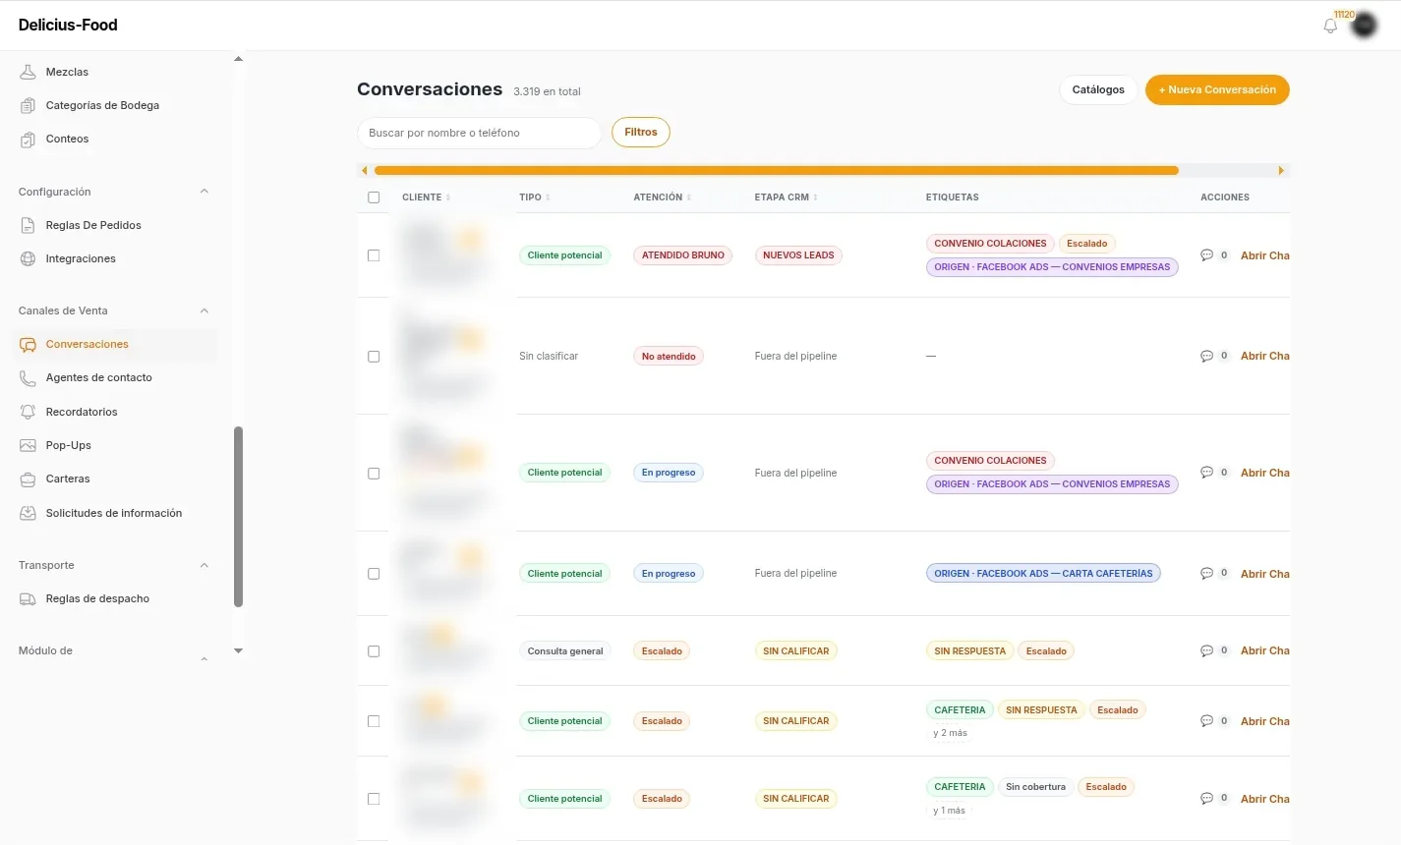Click the search by name or phone field
This screenshot has width=1401, height=845.
(479, 133)
